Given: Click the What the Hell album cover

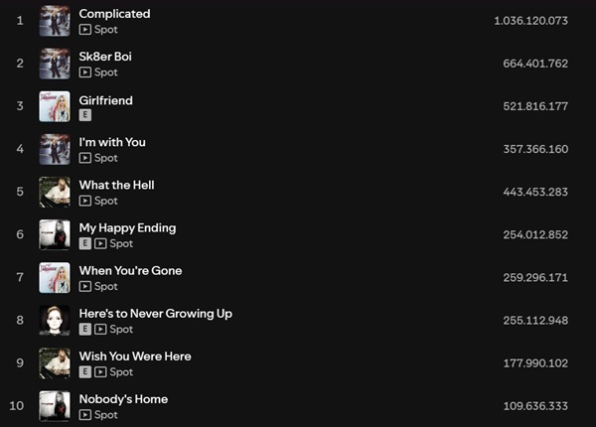Looking at the screenshot, I should coord(55,193).
